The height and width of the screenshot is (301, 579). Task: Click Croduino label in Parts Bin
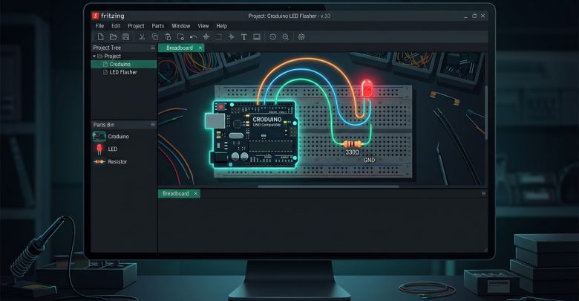coord(119,137)
